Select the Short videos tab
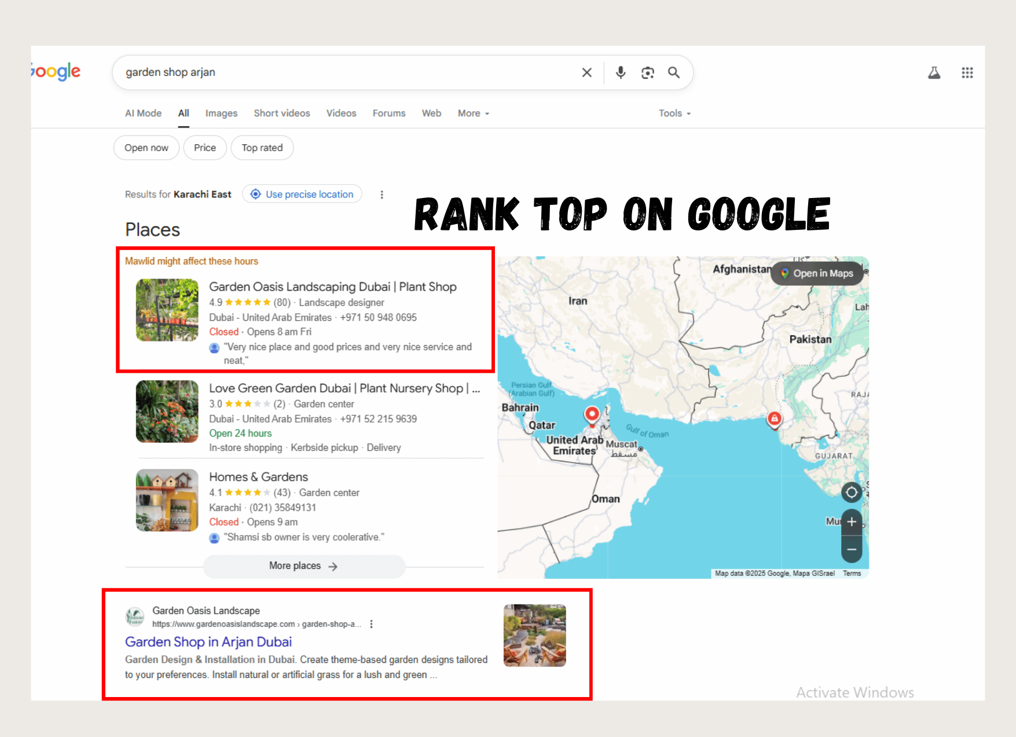The image size is (1016, 737). 281,113
